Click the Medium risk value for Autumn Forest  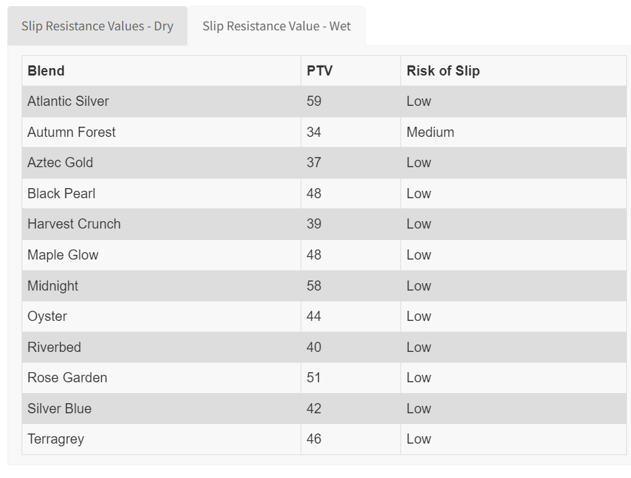[x=430, y=132]
